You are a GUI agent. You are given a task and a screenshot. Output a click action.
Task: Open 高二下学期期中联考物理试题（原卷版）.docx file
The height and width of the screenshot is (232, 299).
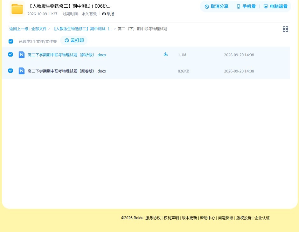pyautogui.click(x=67, y=71)
